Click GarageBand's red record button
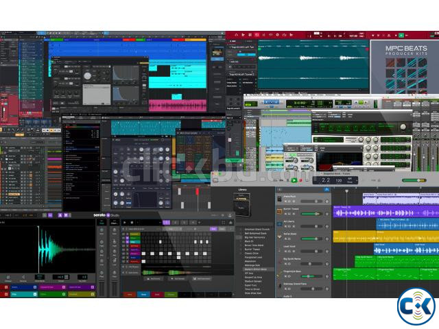This screenshot has width=439, height=329. click(x=301, y=180)
